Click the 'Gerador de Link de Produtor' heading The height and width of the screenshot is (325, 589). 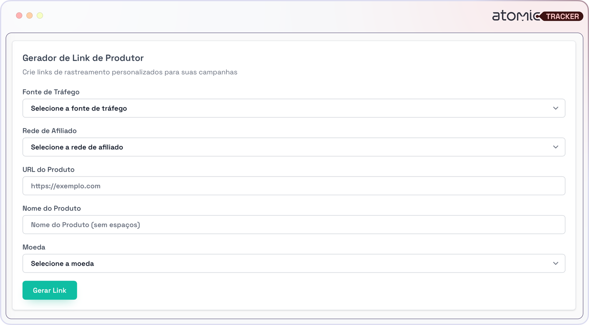pyautogui.click(x=83, y=58)
